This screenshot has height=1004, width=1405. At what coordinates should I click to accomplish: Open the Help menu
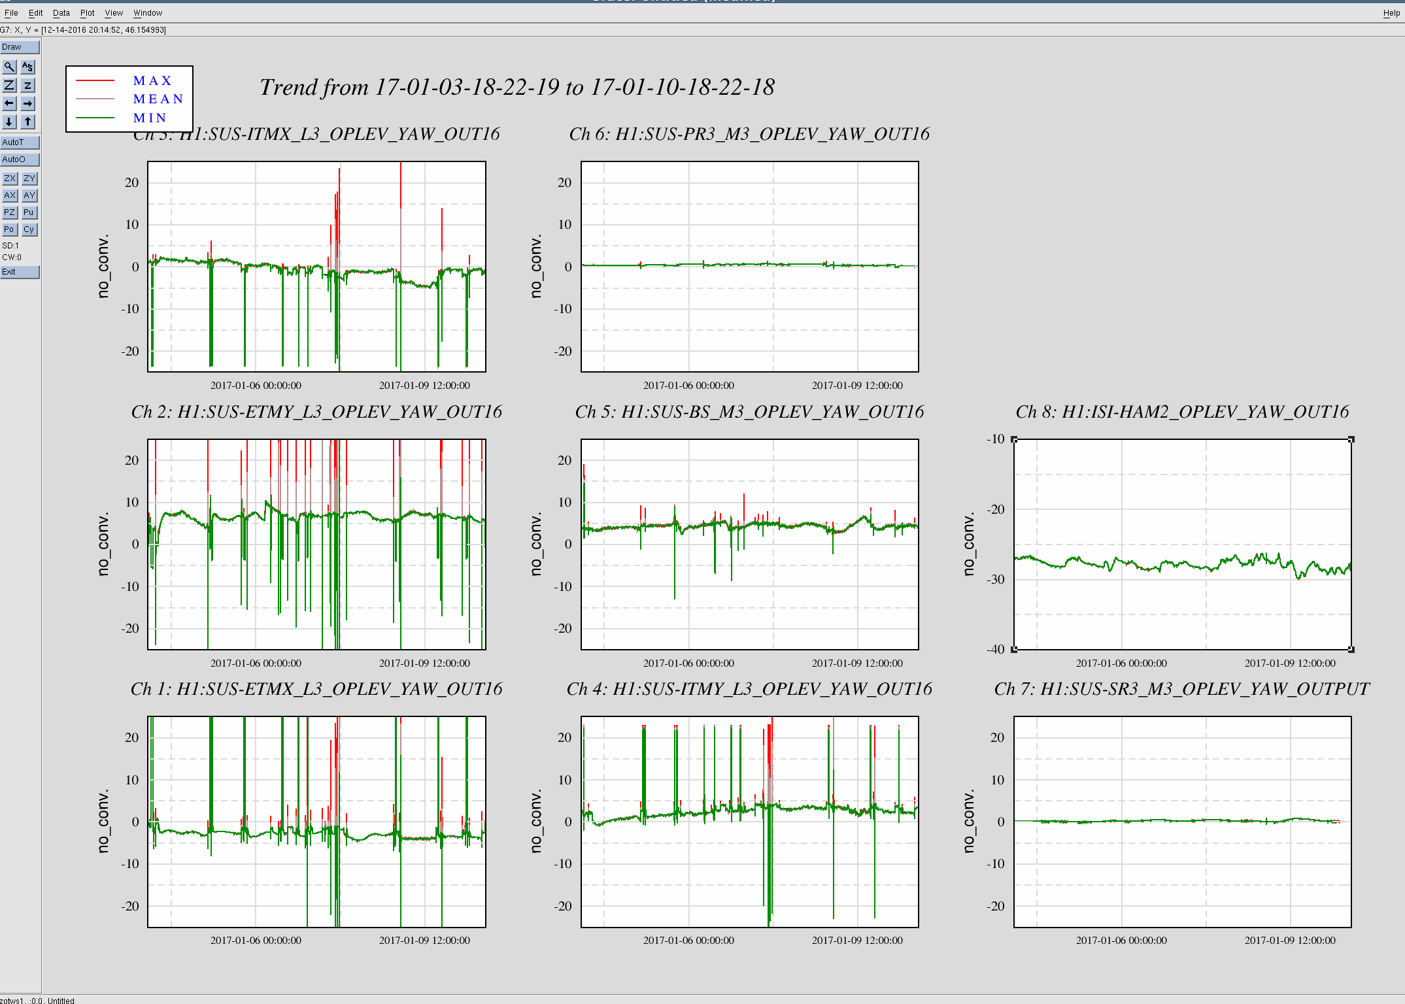coord(1391,13)
